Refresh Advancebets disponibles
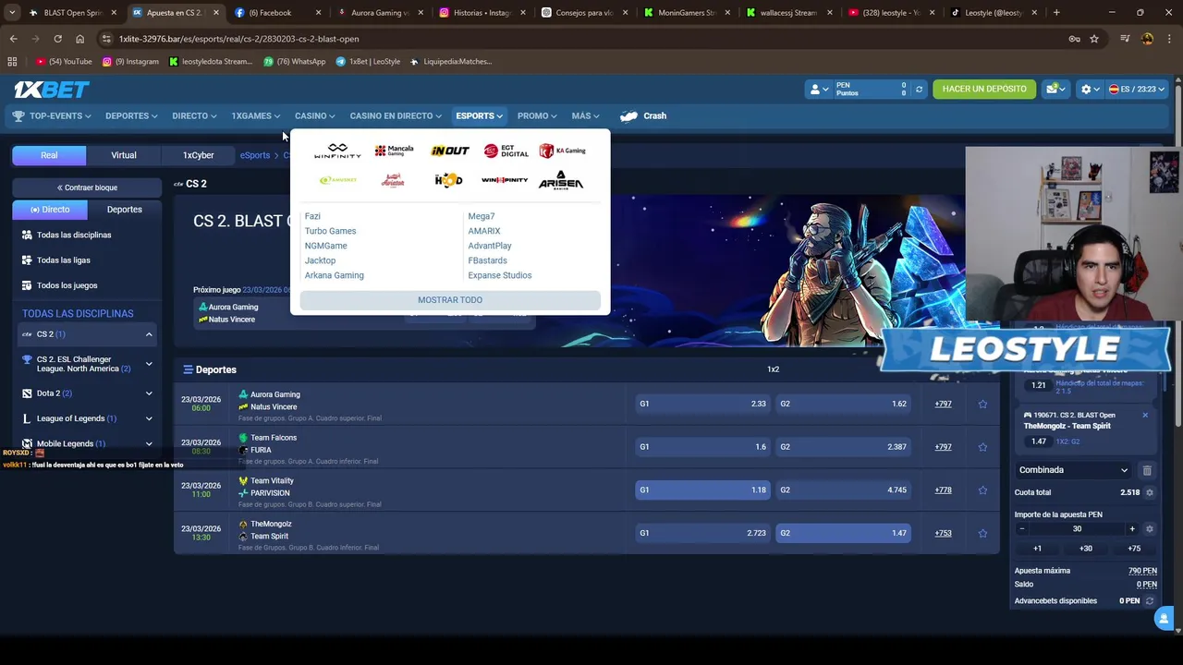Viewport: 1183px width, 665px height. 1149,601
